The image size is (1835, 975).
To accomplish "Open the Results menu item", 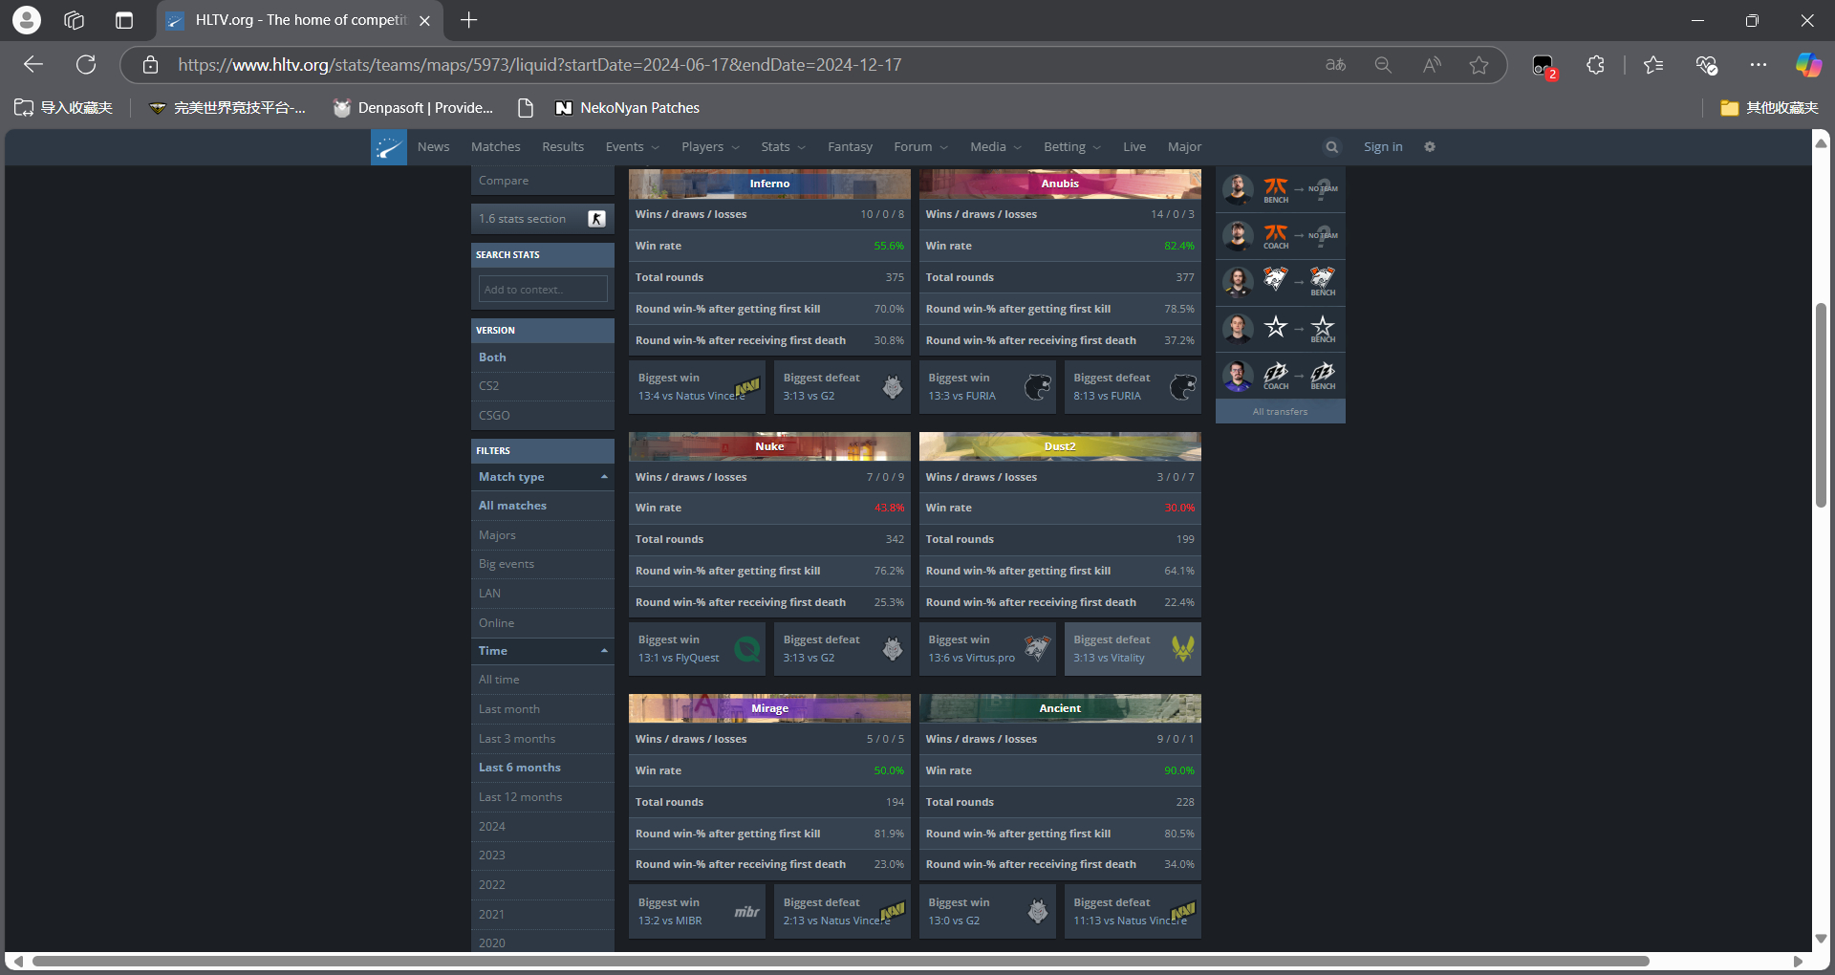I will pyautogui.click(x=562, y=147).
